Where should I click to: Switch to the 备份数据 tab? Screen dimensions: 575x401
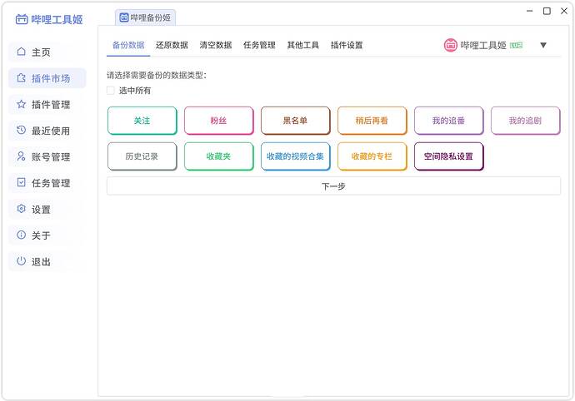coord(128,45)
